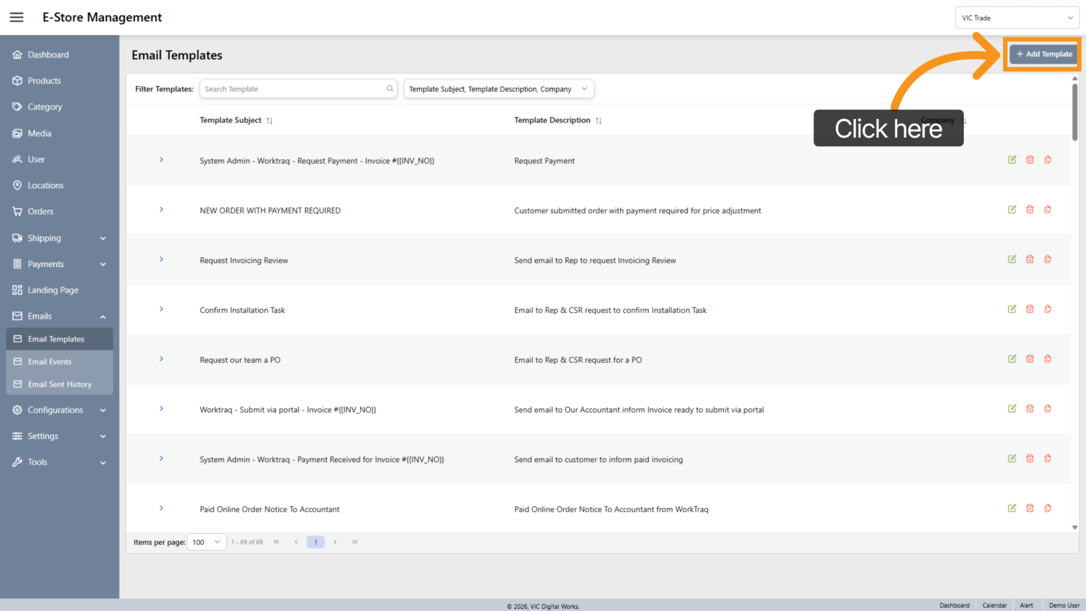
Task: Open the hamburger navigation menu
Action: (17, 17)
